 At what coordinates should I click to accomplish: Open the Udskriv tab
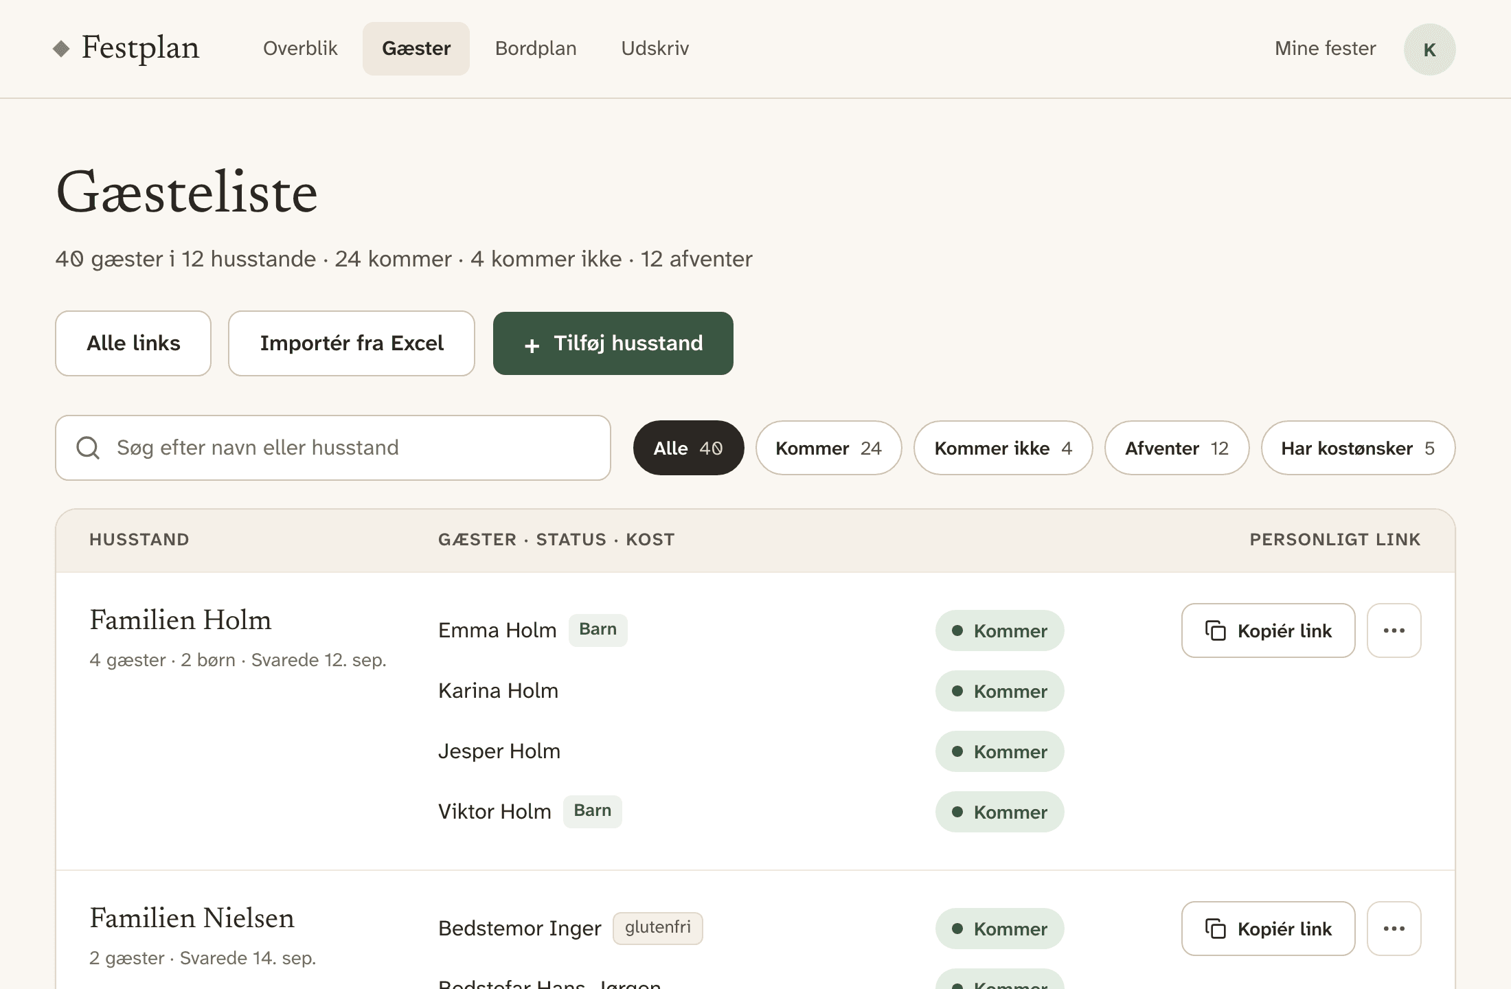pos(655,49)
